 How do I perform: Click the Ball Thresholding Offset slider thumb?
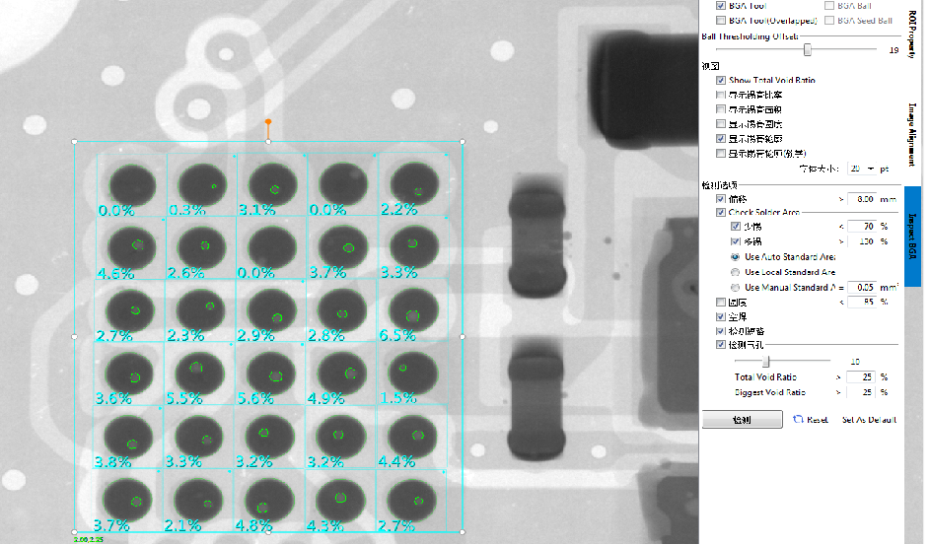tap(808, 49)
